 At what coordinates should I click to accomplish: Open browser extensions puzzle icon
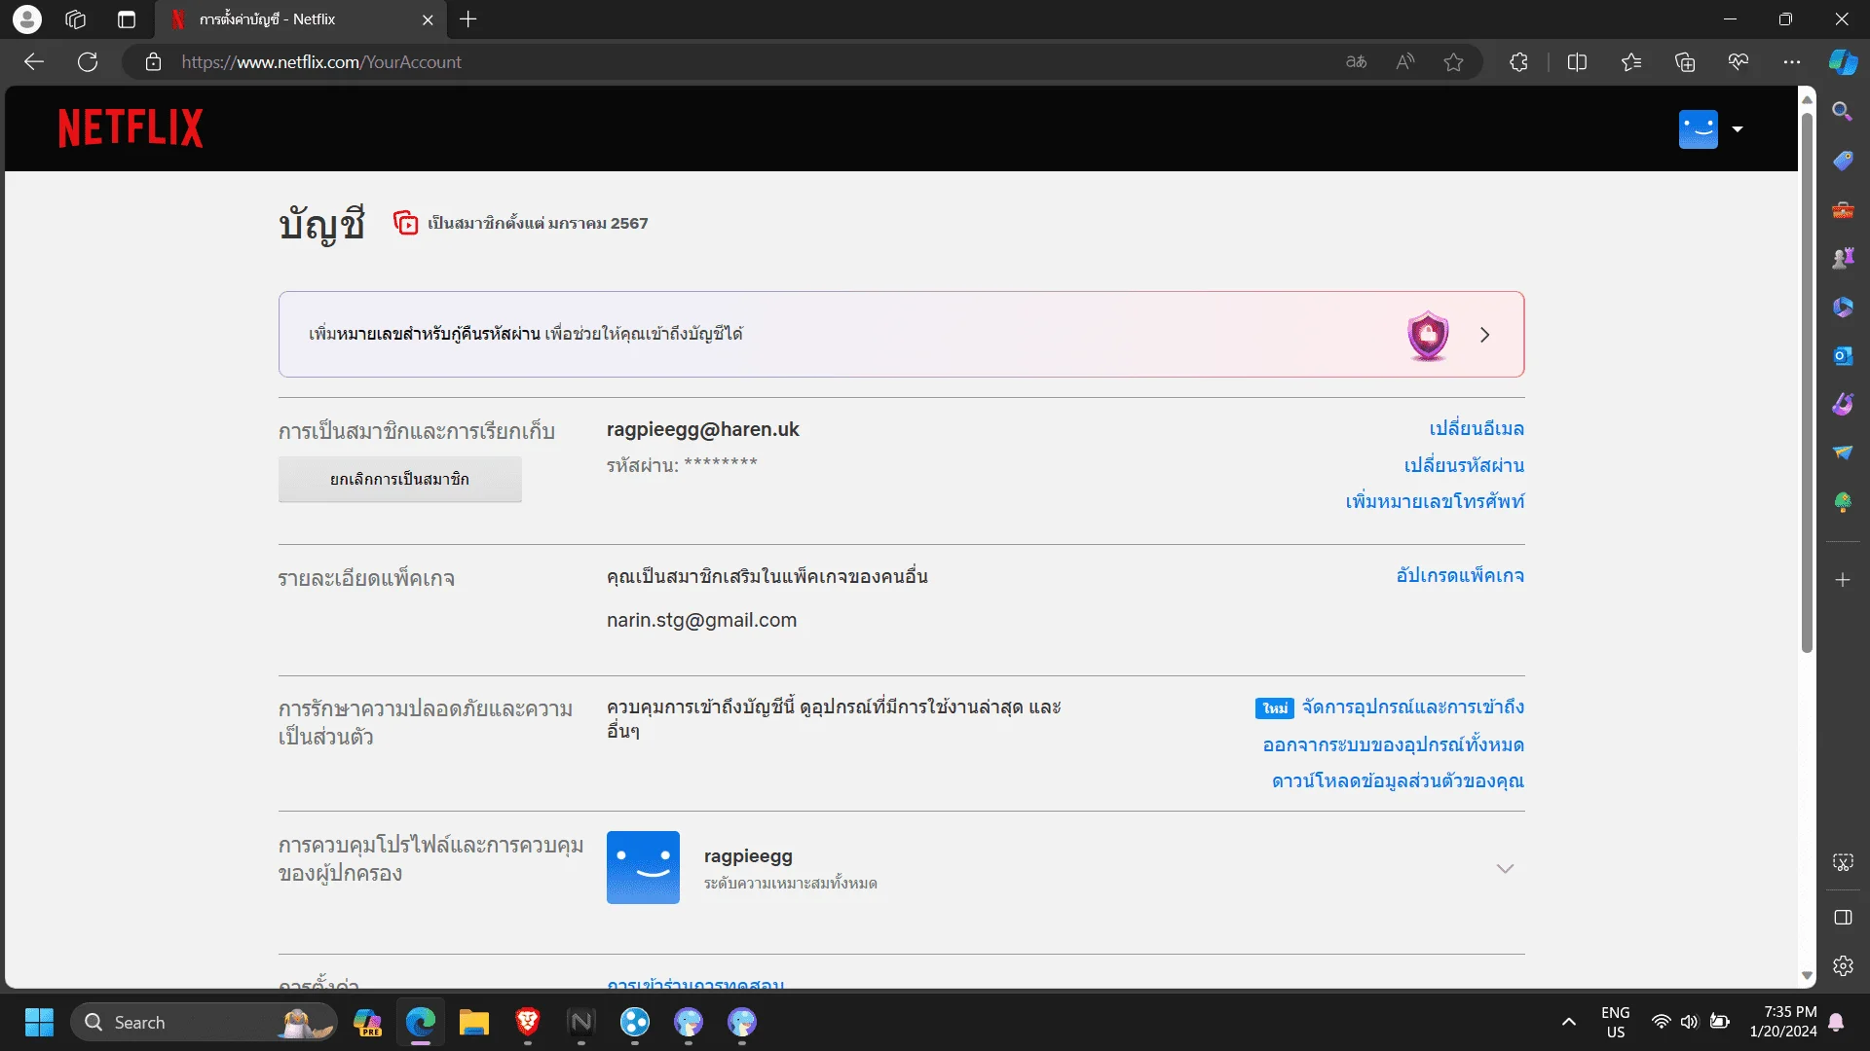coord(1518,62)
